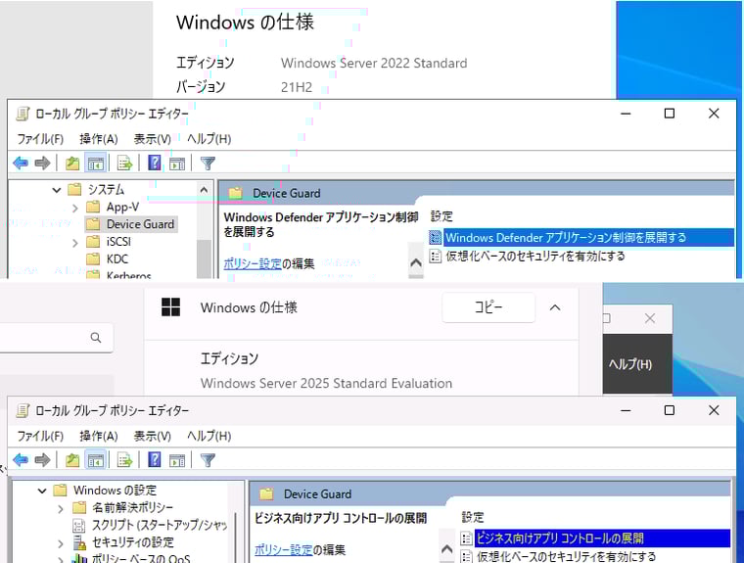
Task: Collapse the Windows の仕様 section chevron
Action: point(555,307)
